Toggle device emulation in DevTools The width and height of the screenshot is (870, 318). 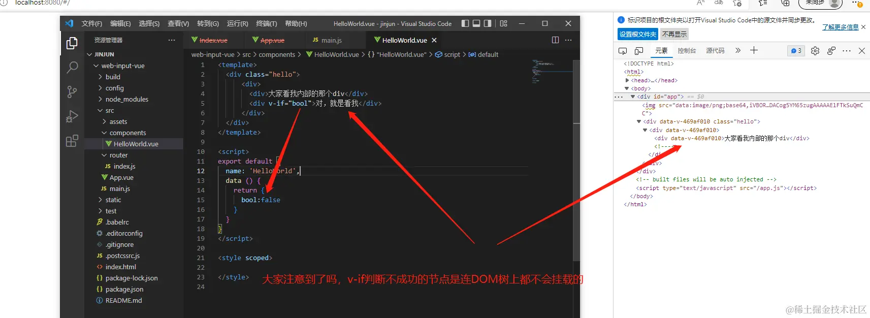tap(639, 51)
